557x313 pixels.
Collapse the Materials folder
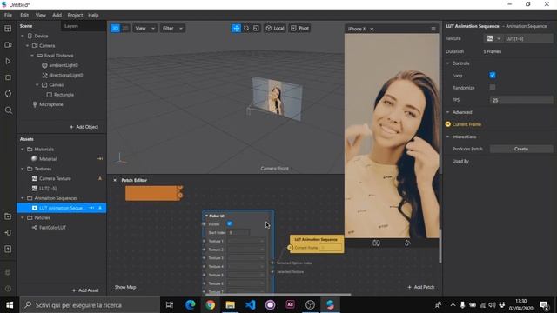coord(23,150)
